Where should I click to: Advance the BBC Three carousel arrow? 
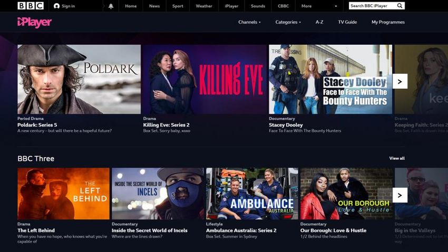tap(400, 196)
